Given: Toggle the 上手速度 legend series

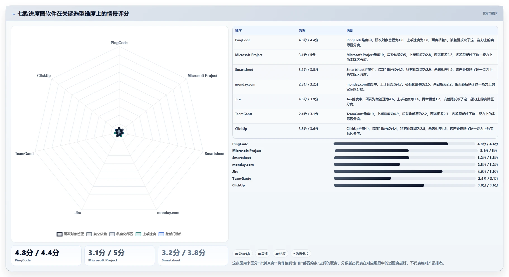Looking at the screenshot, I should click(146, 234).
